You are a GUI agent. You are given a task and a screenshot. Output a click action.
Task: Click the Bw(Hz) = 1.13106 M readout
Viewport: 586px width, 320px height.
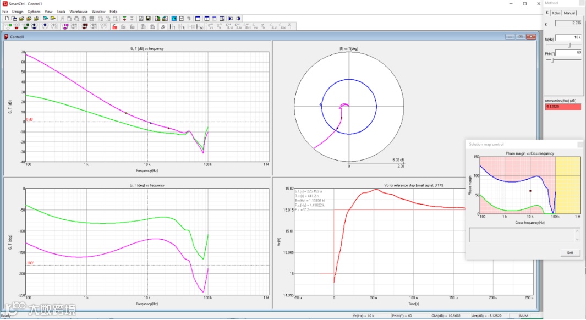click(310, 201)
